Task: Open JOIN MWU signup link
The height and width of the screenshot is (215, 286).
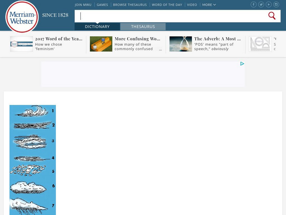Action: (83, 5)
